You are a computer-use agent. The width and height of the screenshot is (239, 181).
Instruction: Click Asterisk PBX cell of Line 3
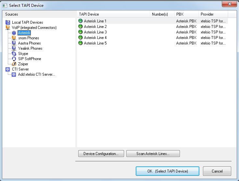[186, 32]
